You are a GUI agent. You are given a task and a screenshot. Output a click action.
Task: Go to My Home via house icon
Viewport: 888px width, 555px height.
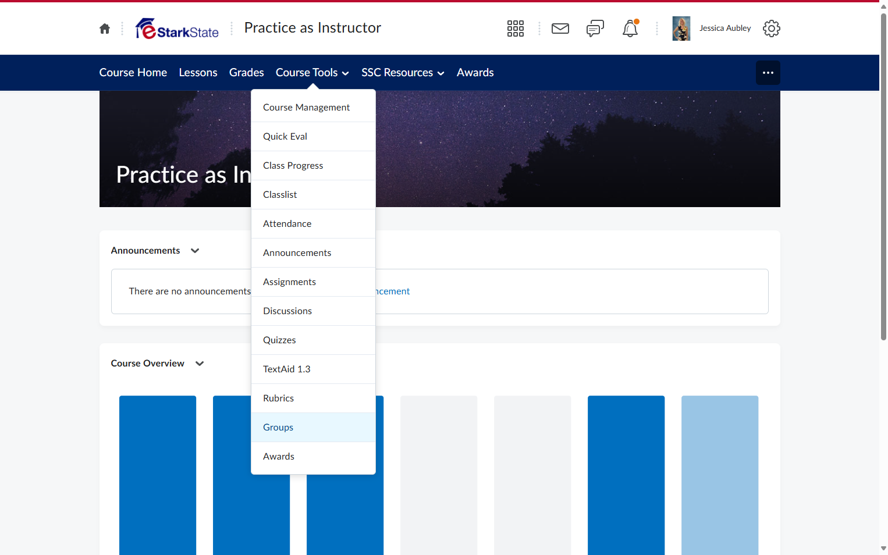coord(105,29)
